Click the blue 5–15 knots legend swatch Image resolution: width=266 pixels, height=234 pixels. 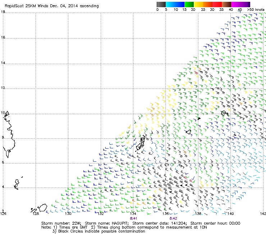click(x=175, y=4)
